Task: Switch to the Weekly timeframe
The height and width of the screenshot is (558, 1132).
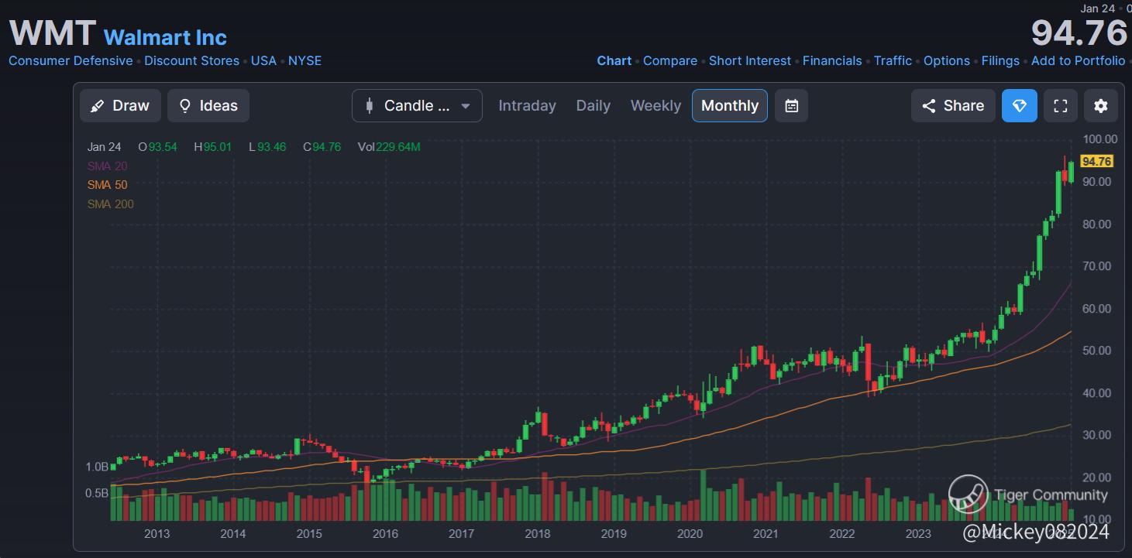Action: 655,106
